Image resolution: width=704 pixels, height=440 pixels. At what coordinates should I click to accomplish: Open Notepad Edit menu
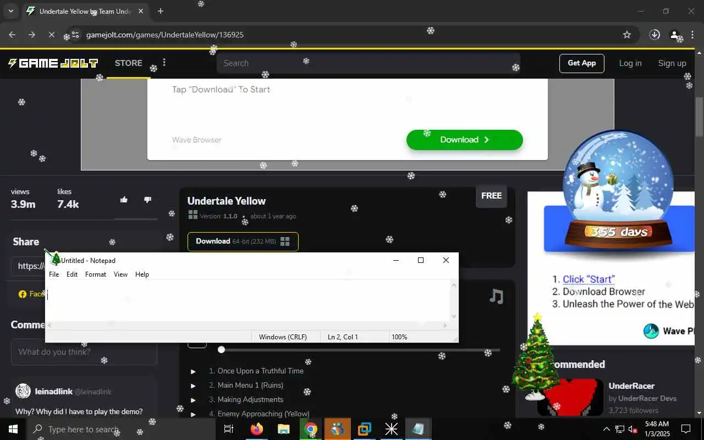tap(72, 274)
